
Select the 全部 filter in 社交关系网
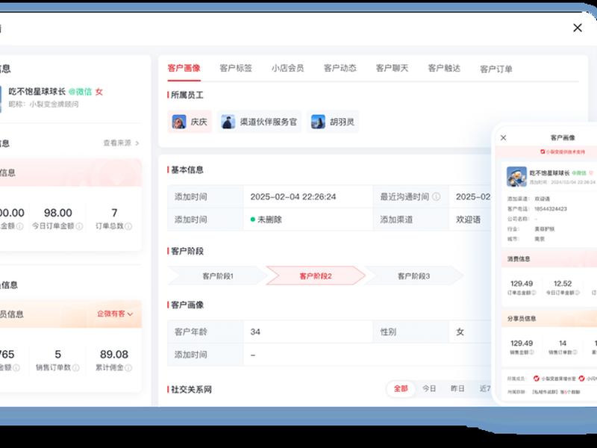401,388
